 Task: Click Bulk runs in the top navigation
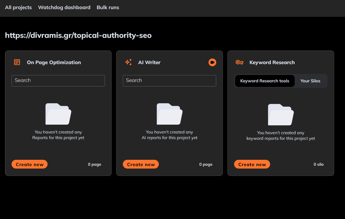108,7
